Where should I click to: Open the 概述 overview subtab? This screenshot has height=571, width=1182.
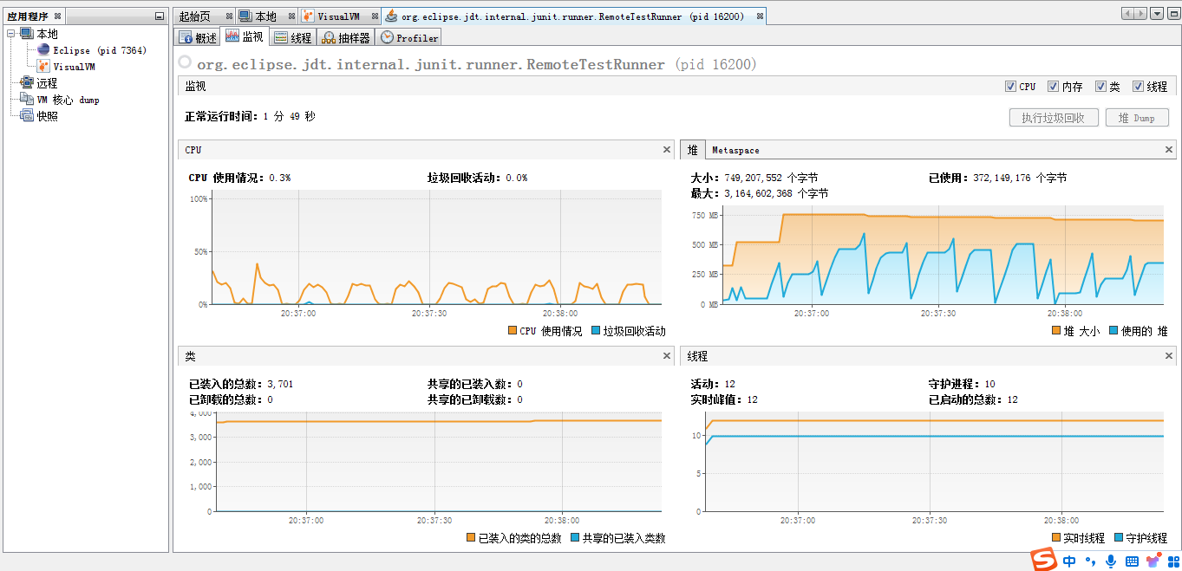(x=198, y=37)
